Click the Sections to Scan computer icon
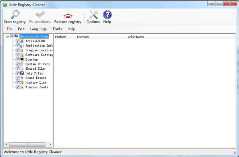Image resolution: width=239 pixels, height=157 pixels. tap(16, 36)
